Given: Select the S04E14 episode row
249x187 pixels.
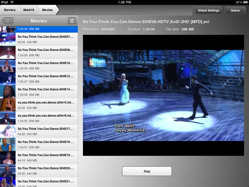Looking at the screenshot, I should [39, 92].
